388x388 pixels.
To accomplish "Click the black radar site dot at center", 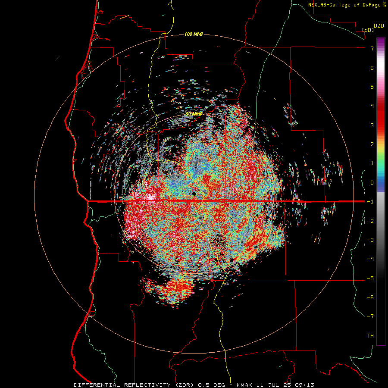I will pos(194,194).
